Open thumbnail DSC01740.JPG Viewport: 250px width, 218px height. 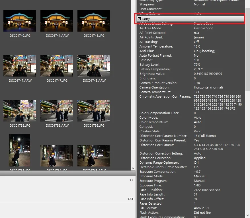click(20, 21)
